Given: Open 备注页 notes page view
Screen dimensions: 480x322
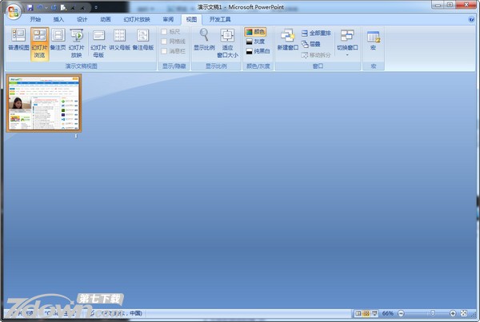Looking at the screenshot, I should (x=58, y=40).
